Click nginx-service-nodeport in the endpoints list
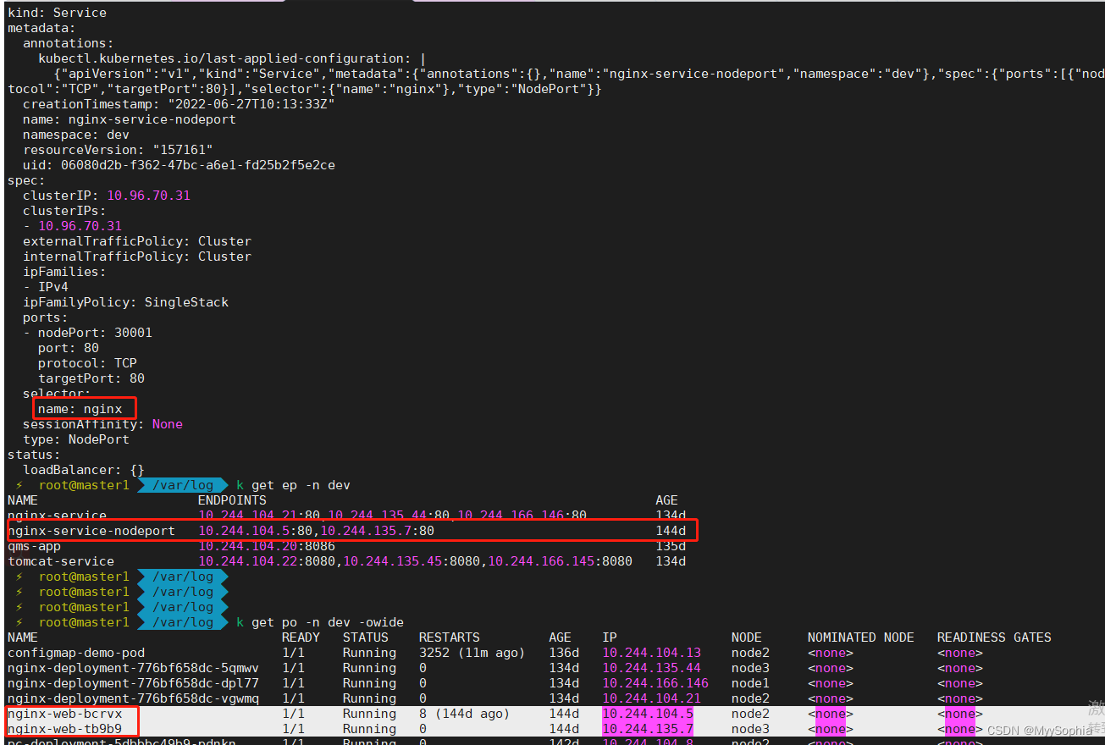This screenshot has width=1105, height=745. (91, 531)
